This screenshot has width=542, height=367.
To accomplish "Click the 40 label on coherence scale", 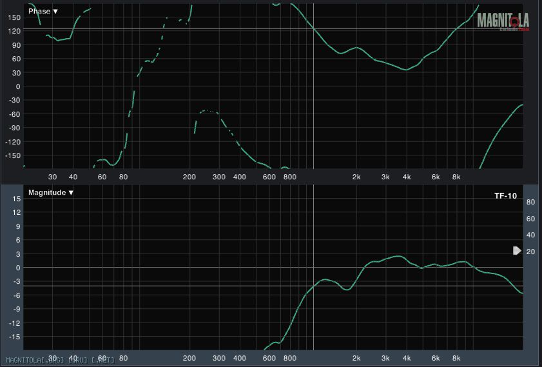I will point(531,235).
